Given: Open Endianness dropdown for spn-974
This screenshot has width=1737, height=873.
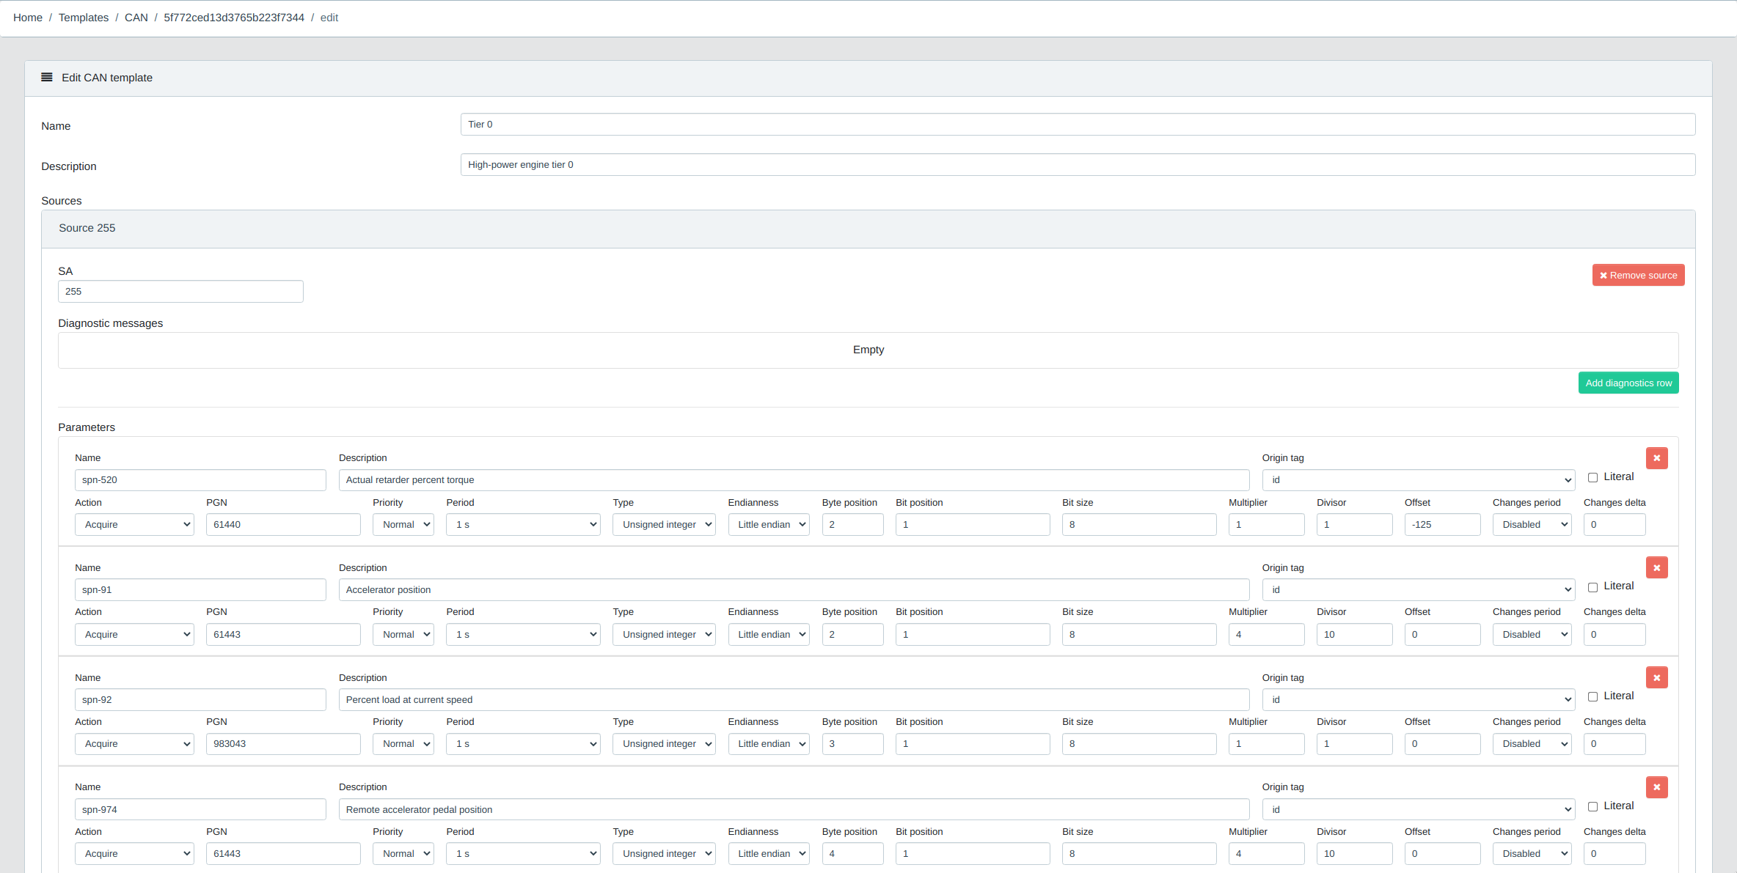Looking at the screenshot, I should point(768,854).
